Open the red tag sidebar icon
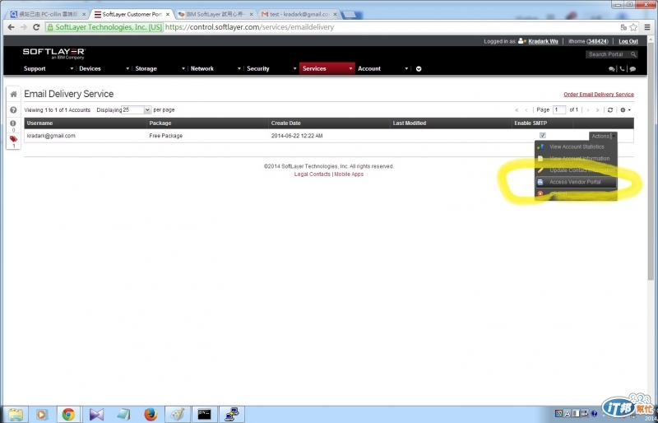Image resolution: width=658 pixels, height=423 pixels. (x=13, y=139)
